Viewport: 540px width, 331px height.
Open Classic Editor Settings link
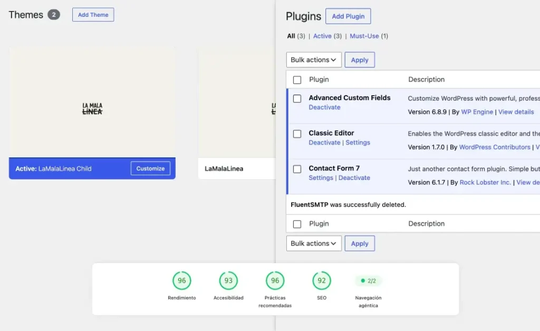[x=358, y=142]
